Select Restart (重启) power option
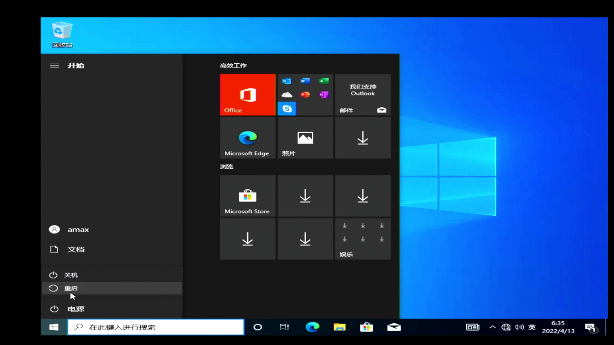614x345 pixels. [112, 288]
